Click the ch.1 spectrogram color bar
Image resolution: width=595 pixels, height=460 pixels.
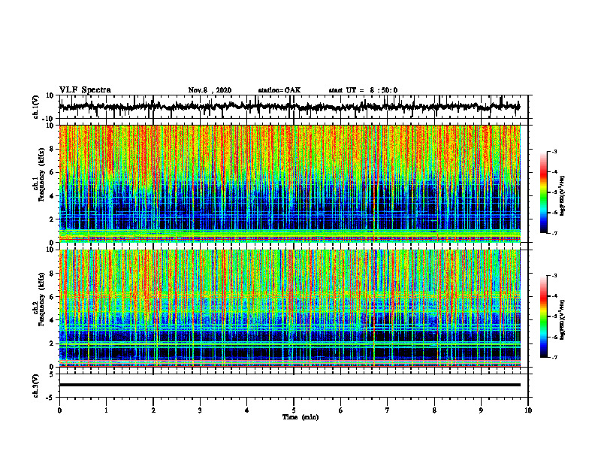pos(543,192)
